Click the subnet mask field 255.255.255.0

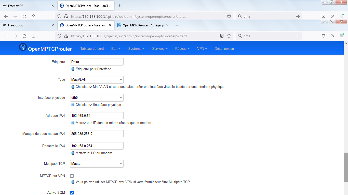tap(97, 134)
